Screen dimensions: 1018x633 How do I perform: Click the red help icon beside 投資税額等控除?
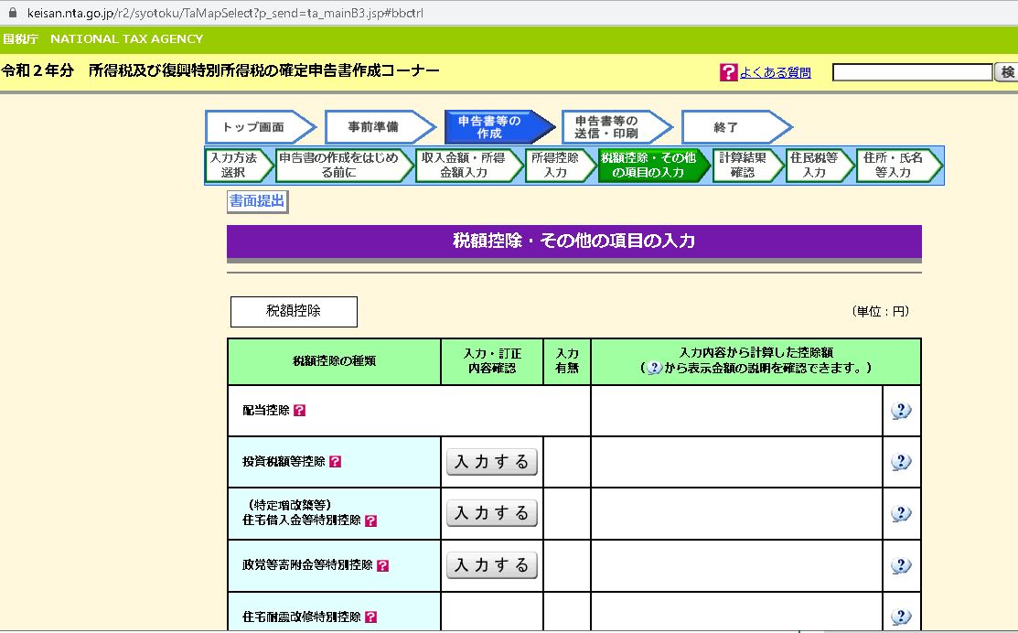click(335, 462)
